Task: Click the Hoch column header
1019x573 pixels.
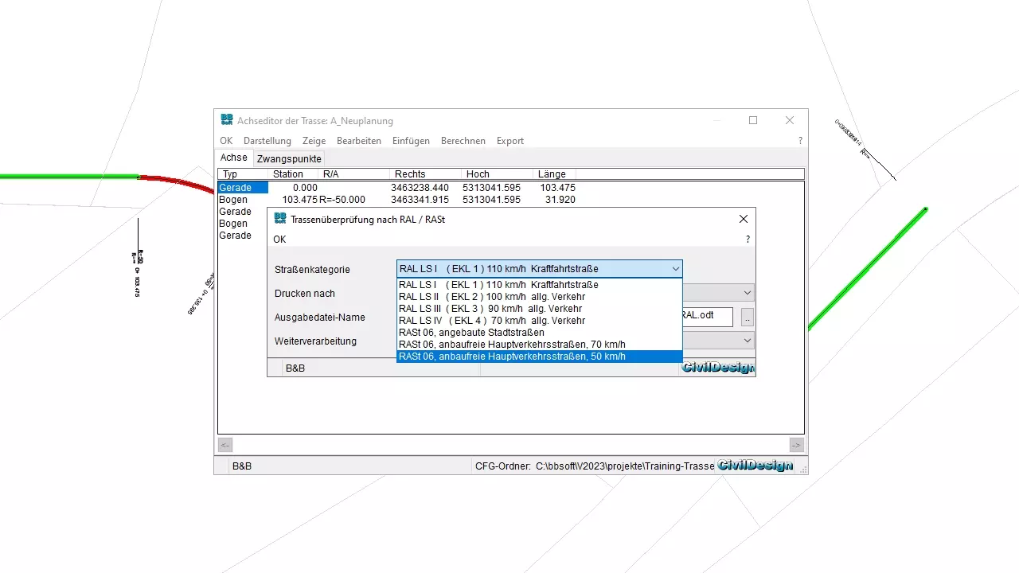Action: [x=497, y=174]
